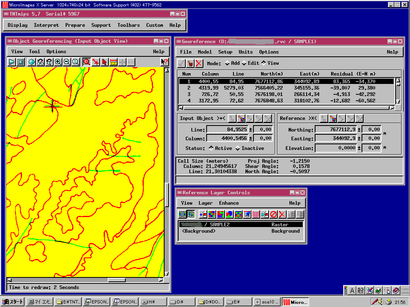Click the red X delete point icon
410x307 pixels.
click(199, 63)
